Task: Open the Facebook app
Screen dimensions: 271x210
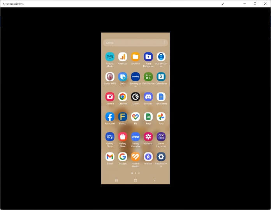Action: 110,117
